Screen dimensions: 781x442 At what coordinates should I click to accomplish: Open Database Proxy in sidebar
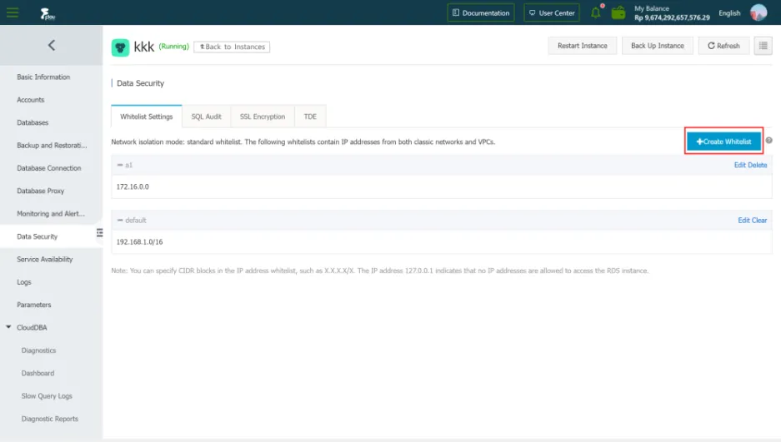(x=40, y=191)
